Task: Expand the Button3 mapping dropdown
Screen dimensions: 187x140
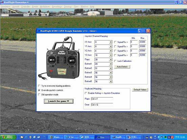Action: click(x=111, y=73)
